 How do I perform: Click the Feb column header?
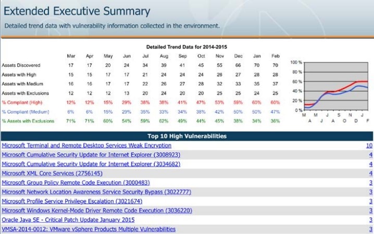click(276, 56)
